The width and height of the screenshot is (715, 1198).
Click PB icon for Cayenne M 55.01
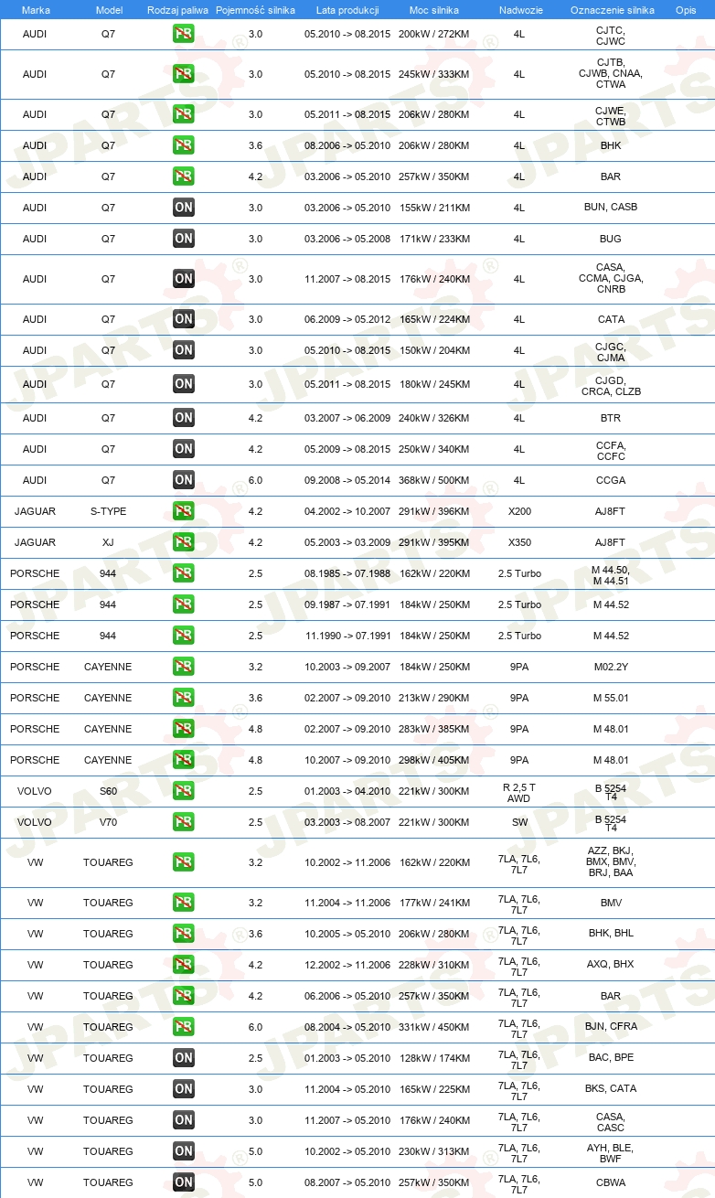click(x=184, y=698)
